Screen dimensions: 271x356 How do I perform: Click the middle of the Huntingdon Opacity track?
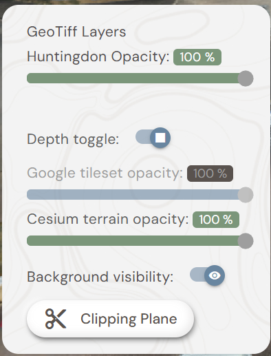[140, 78]
